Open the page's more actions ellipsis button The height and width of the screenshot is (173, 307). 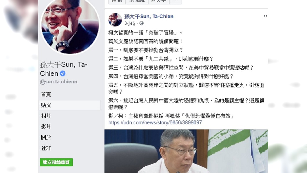pyautogui.click(x=176, y=1)
